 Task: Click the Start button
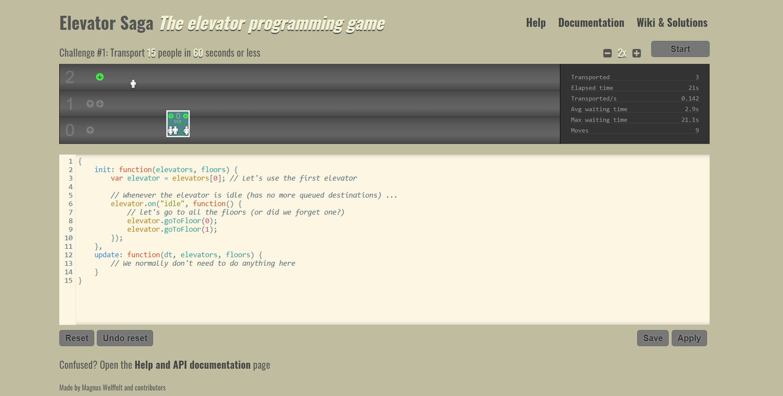click(x=680, y=49)
